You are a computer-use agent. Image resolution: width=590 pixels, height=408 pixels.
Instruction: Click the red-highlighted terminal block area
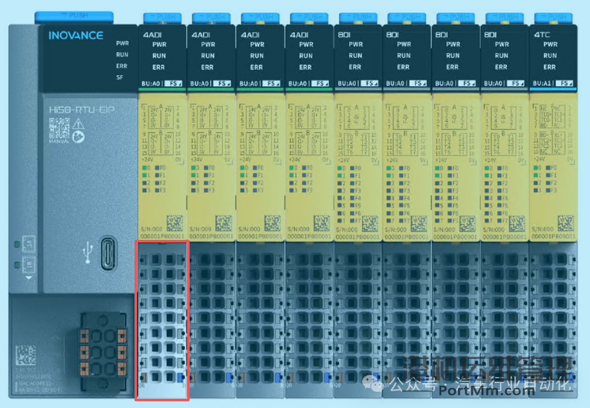click(162, 319)
